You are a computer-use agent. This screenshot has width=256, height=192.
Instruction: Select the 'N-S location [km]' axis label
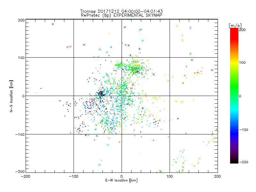click(x=11, y=96)
